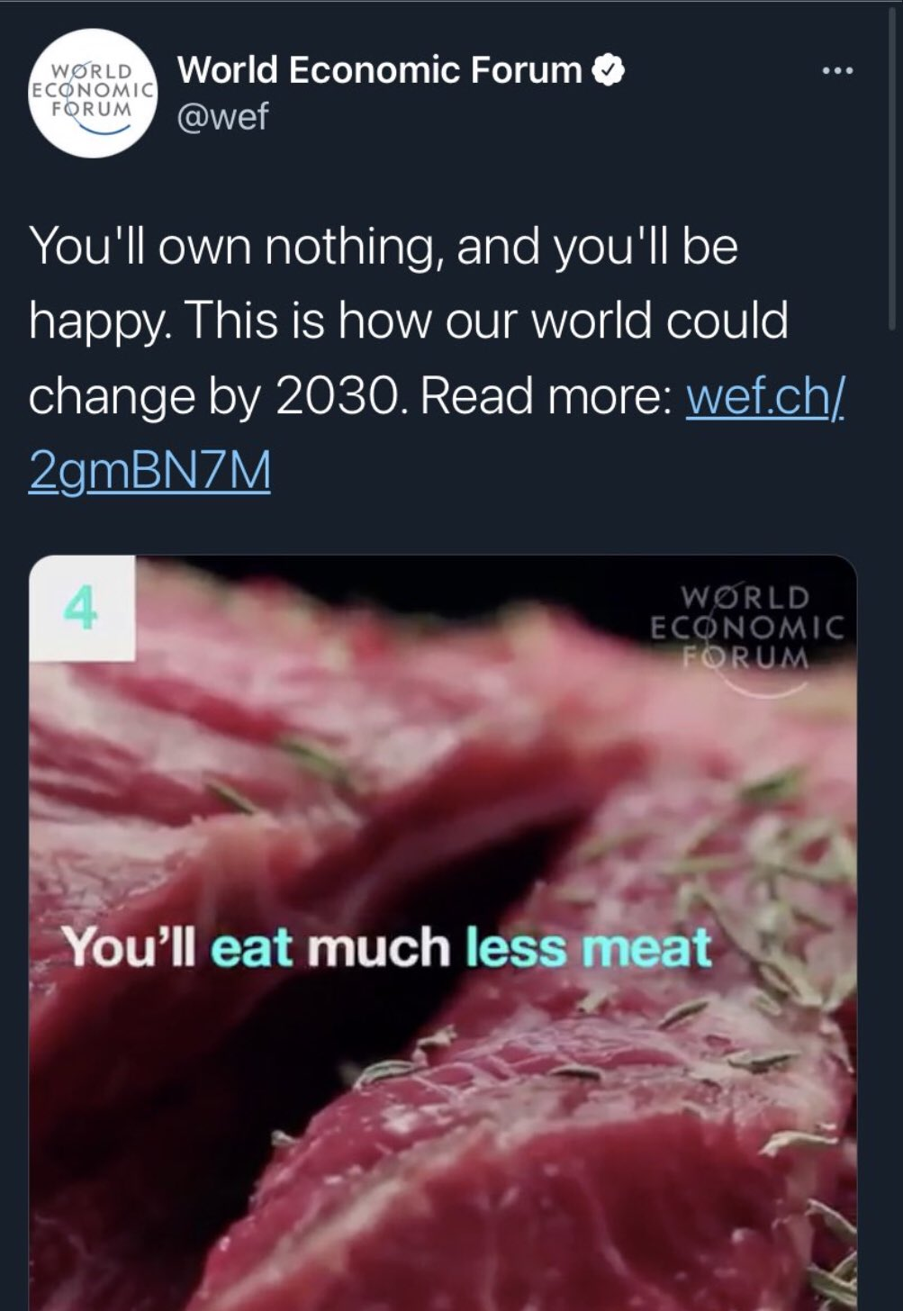Open the three-dot more options menu
The image size is (903, 1311).
837,71
